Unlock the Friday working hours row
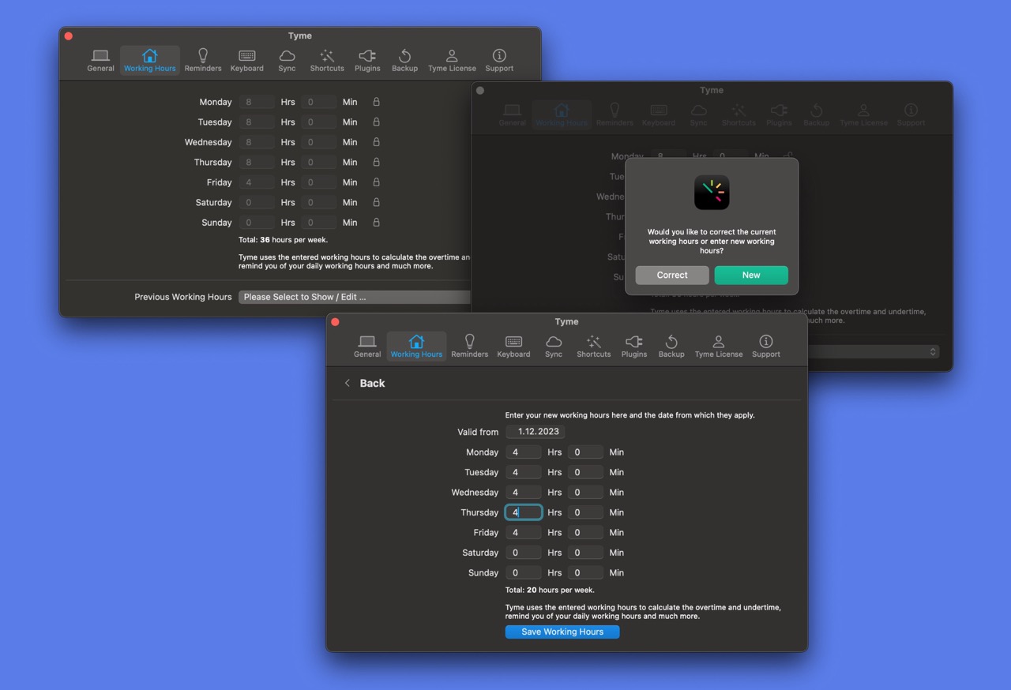Image resolution: width=1011 pixels, height=690 pixels. click(x=376, y=182)
